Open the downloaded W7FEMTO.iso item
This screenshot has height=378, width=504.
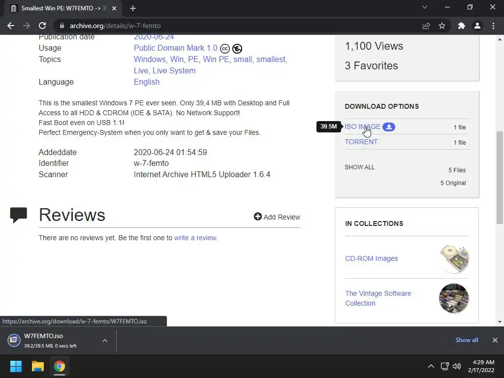point(50,341)
